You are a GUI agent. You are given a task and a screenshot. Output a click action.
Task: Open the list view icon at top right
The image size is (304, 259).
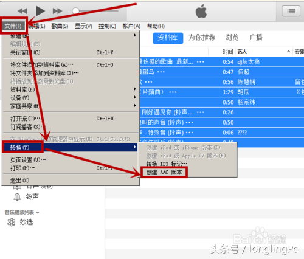(291, 11)
